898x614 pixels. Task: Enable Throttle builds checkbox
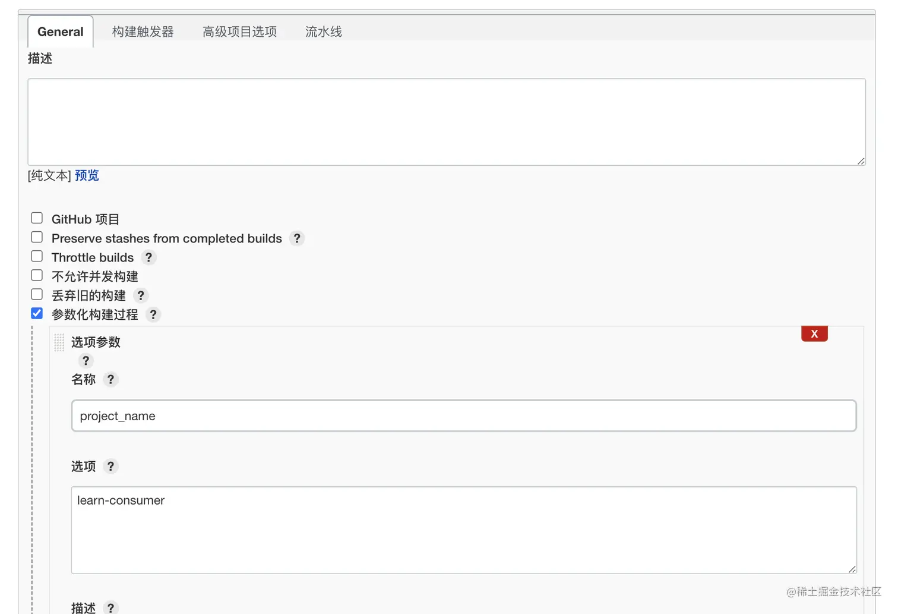[x=37, y=256]
